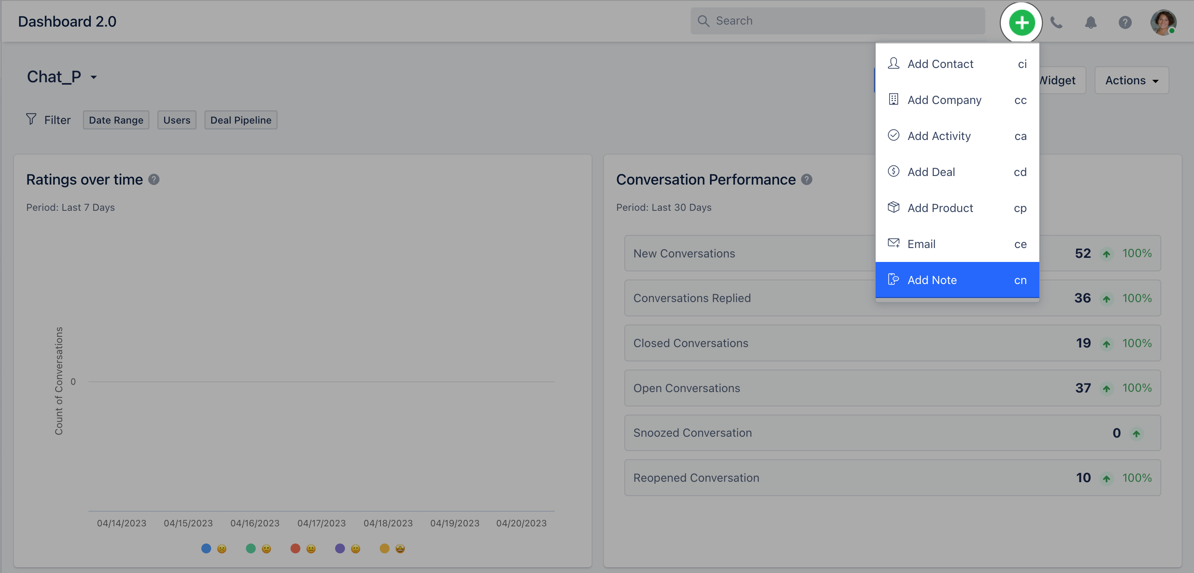Image resolution: width=1194 pixels, height=573 pixels.
Task: Focus the Search input field
Action: [838, 21]
